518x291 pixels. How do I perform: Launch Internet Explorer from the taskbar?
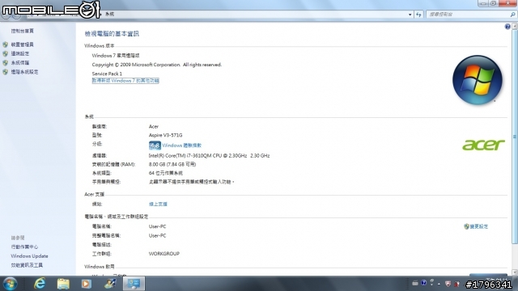pyautogui.click(x=40, y=284)
